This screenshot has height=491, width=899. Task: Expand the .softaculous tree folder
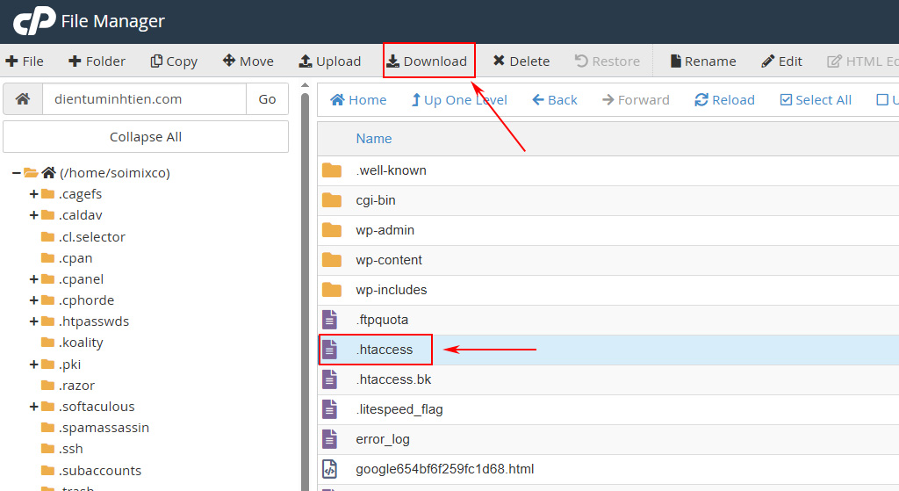pos(34,407)
